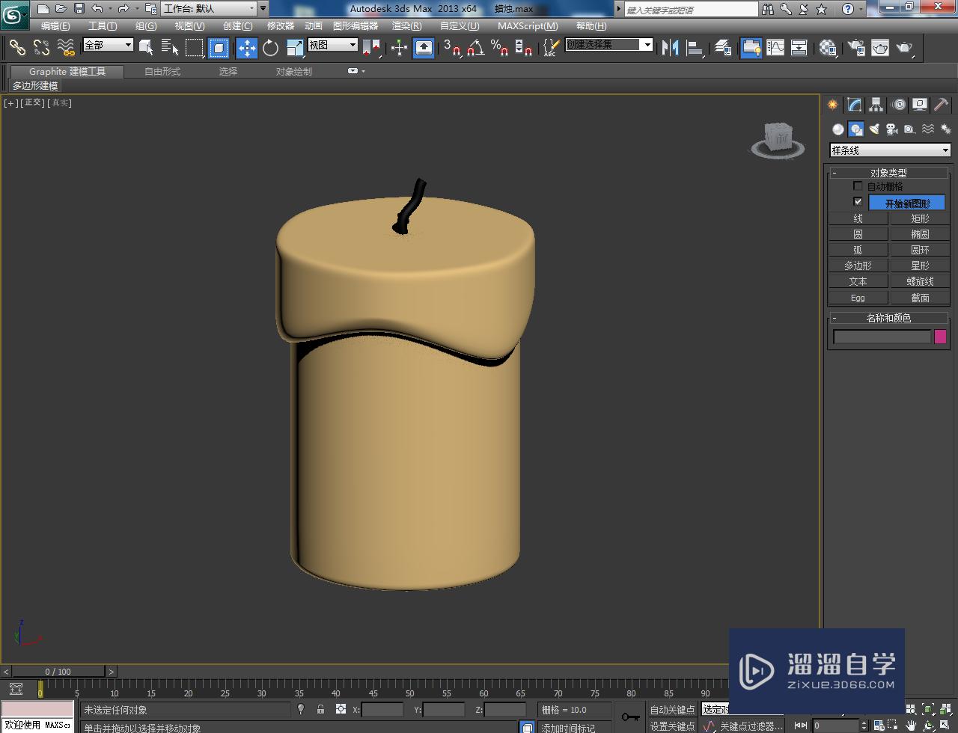958x733 pixels.
Task: Select the Lights category icon
Action: click(x=874, y=129)
